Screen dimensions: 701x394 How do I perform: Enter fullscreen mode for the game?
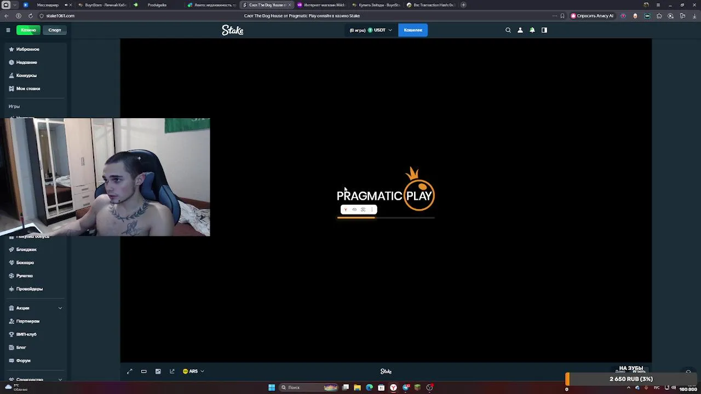click(x=130, y=372)
